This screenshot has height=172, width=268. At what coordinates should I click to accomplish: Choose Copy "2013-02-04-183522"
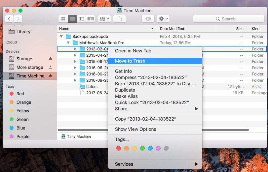click(x=155, y=119)
